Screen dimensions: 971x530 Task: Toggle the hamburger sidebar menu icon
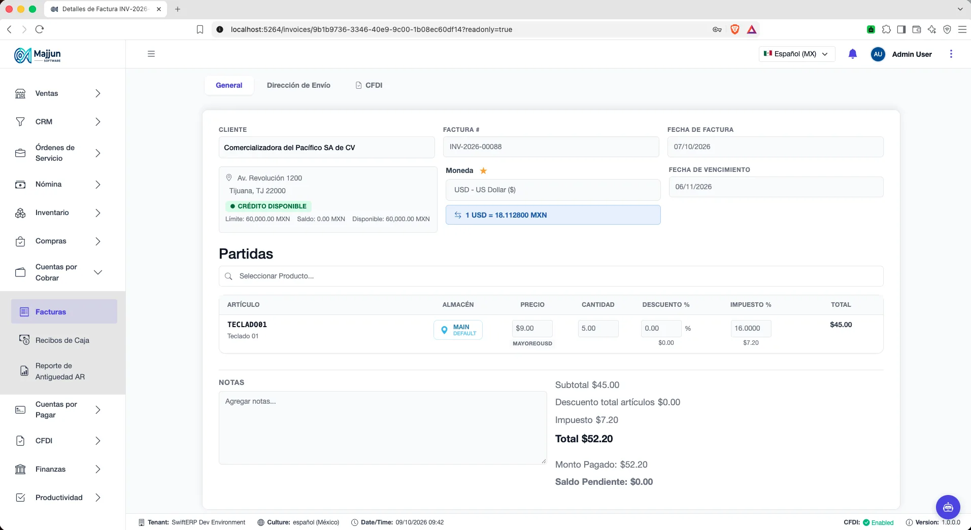(151, 54)
